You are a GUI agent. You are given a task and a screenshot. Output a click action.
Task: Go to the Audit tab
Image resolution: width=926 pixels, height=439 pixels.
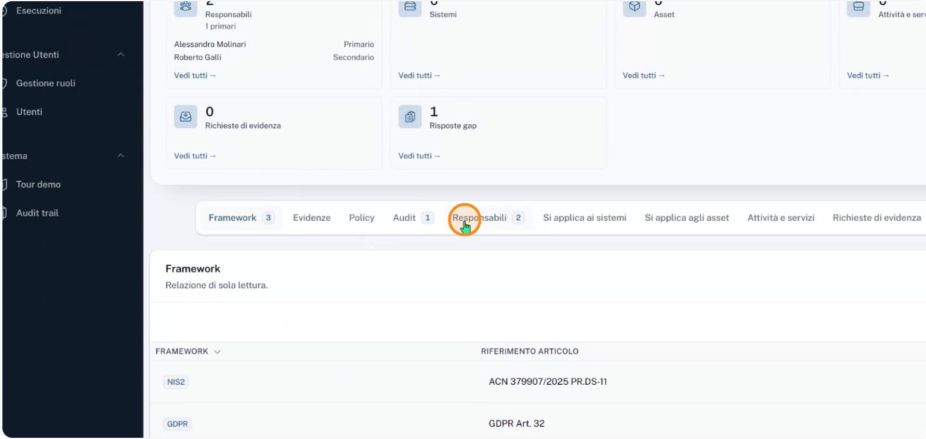tap(414, 218)
